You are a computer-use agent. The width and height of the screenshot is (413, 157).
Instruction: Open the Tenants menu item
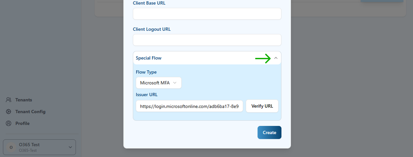tap(24, 100)
